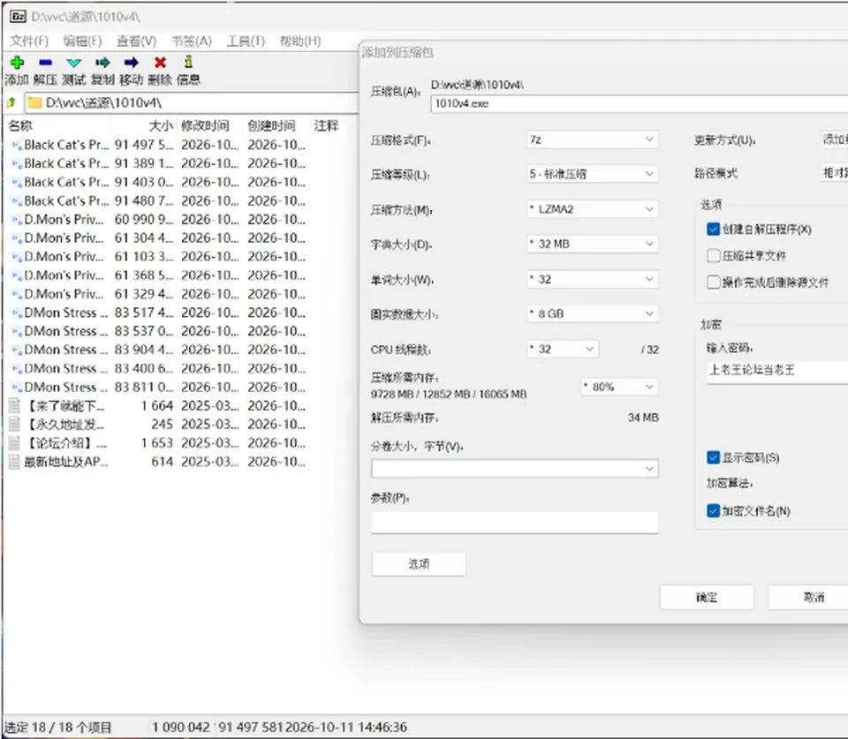
Task: Uncheck 创建自解压程序(X) checkbox
Action: pos(714,230)
